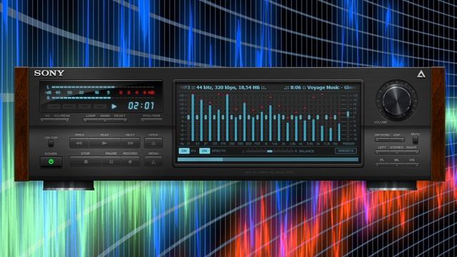Click the PRESETS button
The image size is (457, 257).
346,151
